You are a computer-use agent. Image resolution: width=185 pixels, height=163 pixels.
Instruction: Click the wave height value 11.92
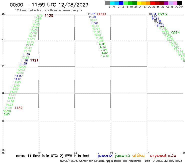(x=94, y=23)
